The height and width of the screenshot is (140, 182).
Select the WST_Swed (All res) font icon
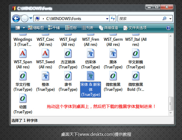45,53
